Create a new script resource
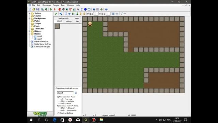 coord(74,9)
